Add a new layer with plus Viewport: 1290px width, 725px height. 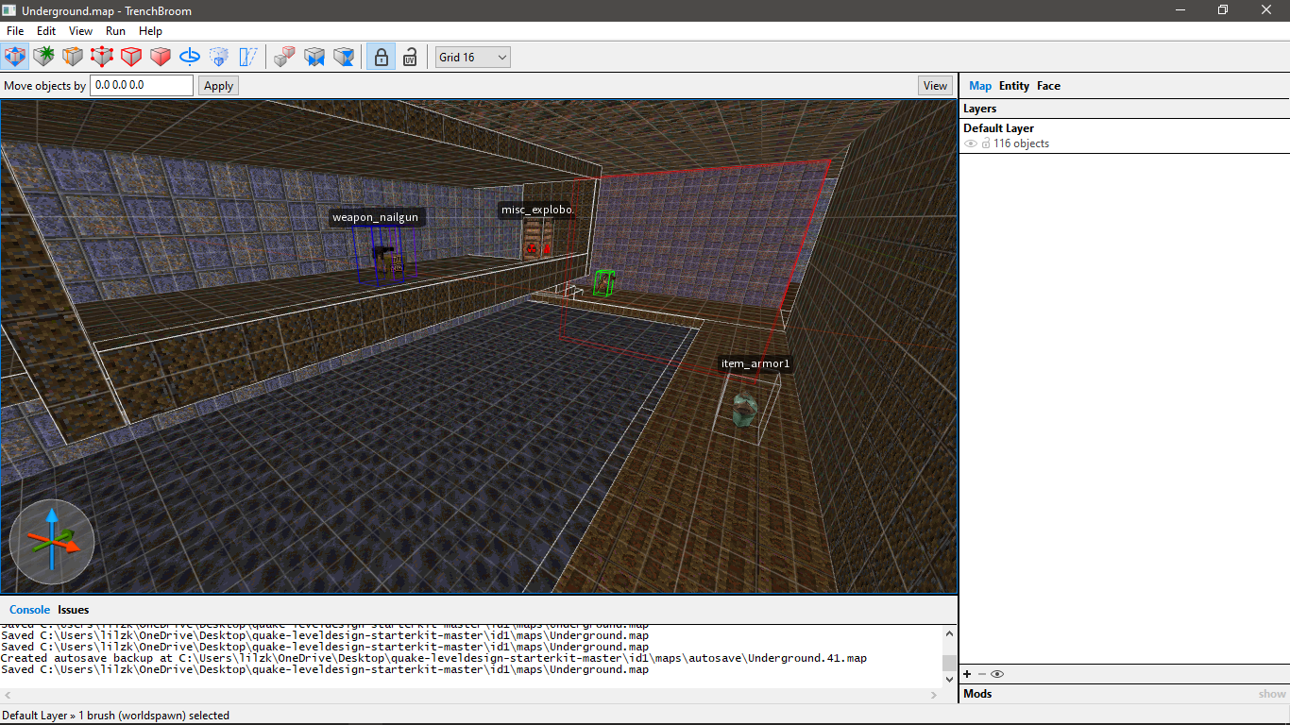coord(967,674)
